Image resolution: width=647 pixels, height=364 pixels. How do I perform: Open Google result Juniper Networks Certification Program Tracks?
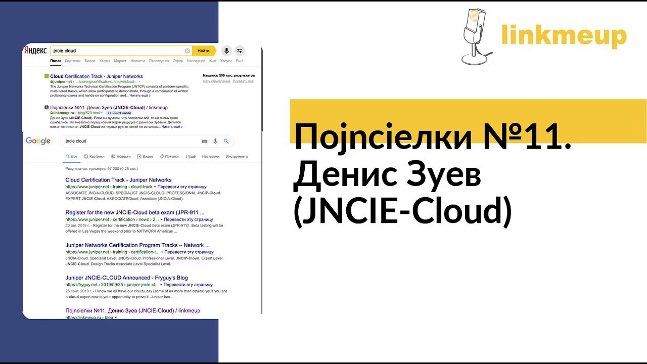[137, 245]
